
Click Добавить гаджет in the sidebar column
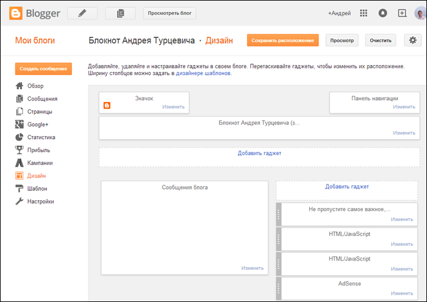[347, 187]
